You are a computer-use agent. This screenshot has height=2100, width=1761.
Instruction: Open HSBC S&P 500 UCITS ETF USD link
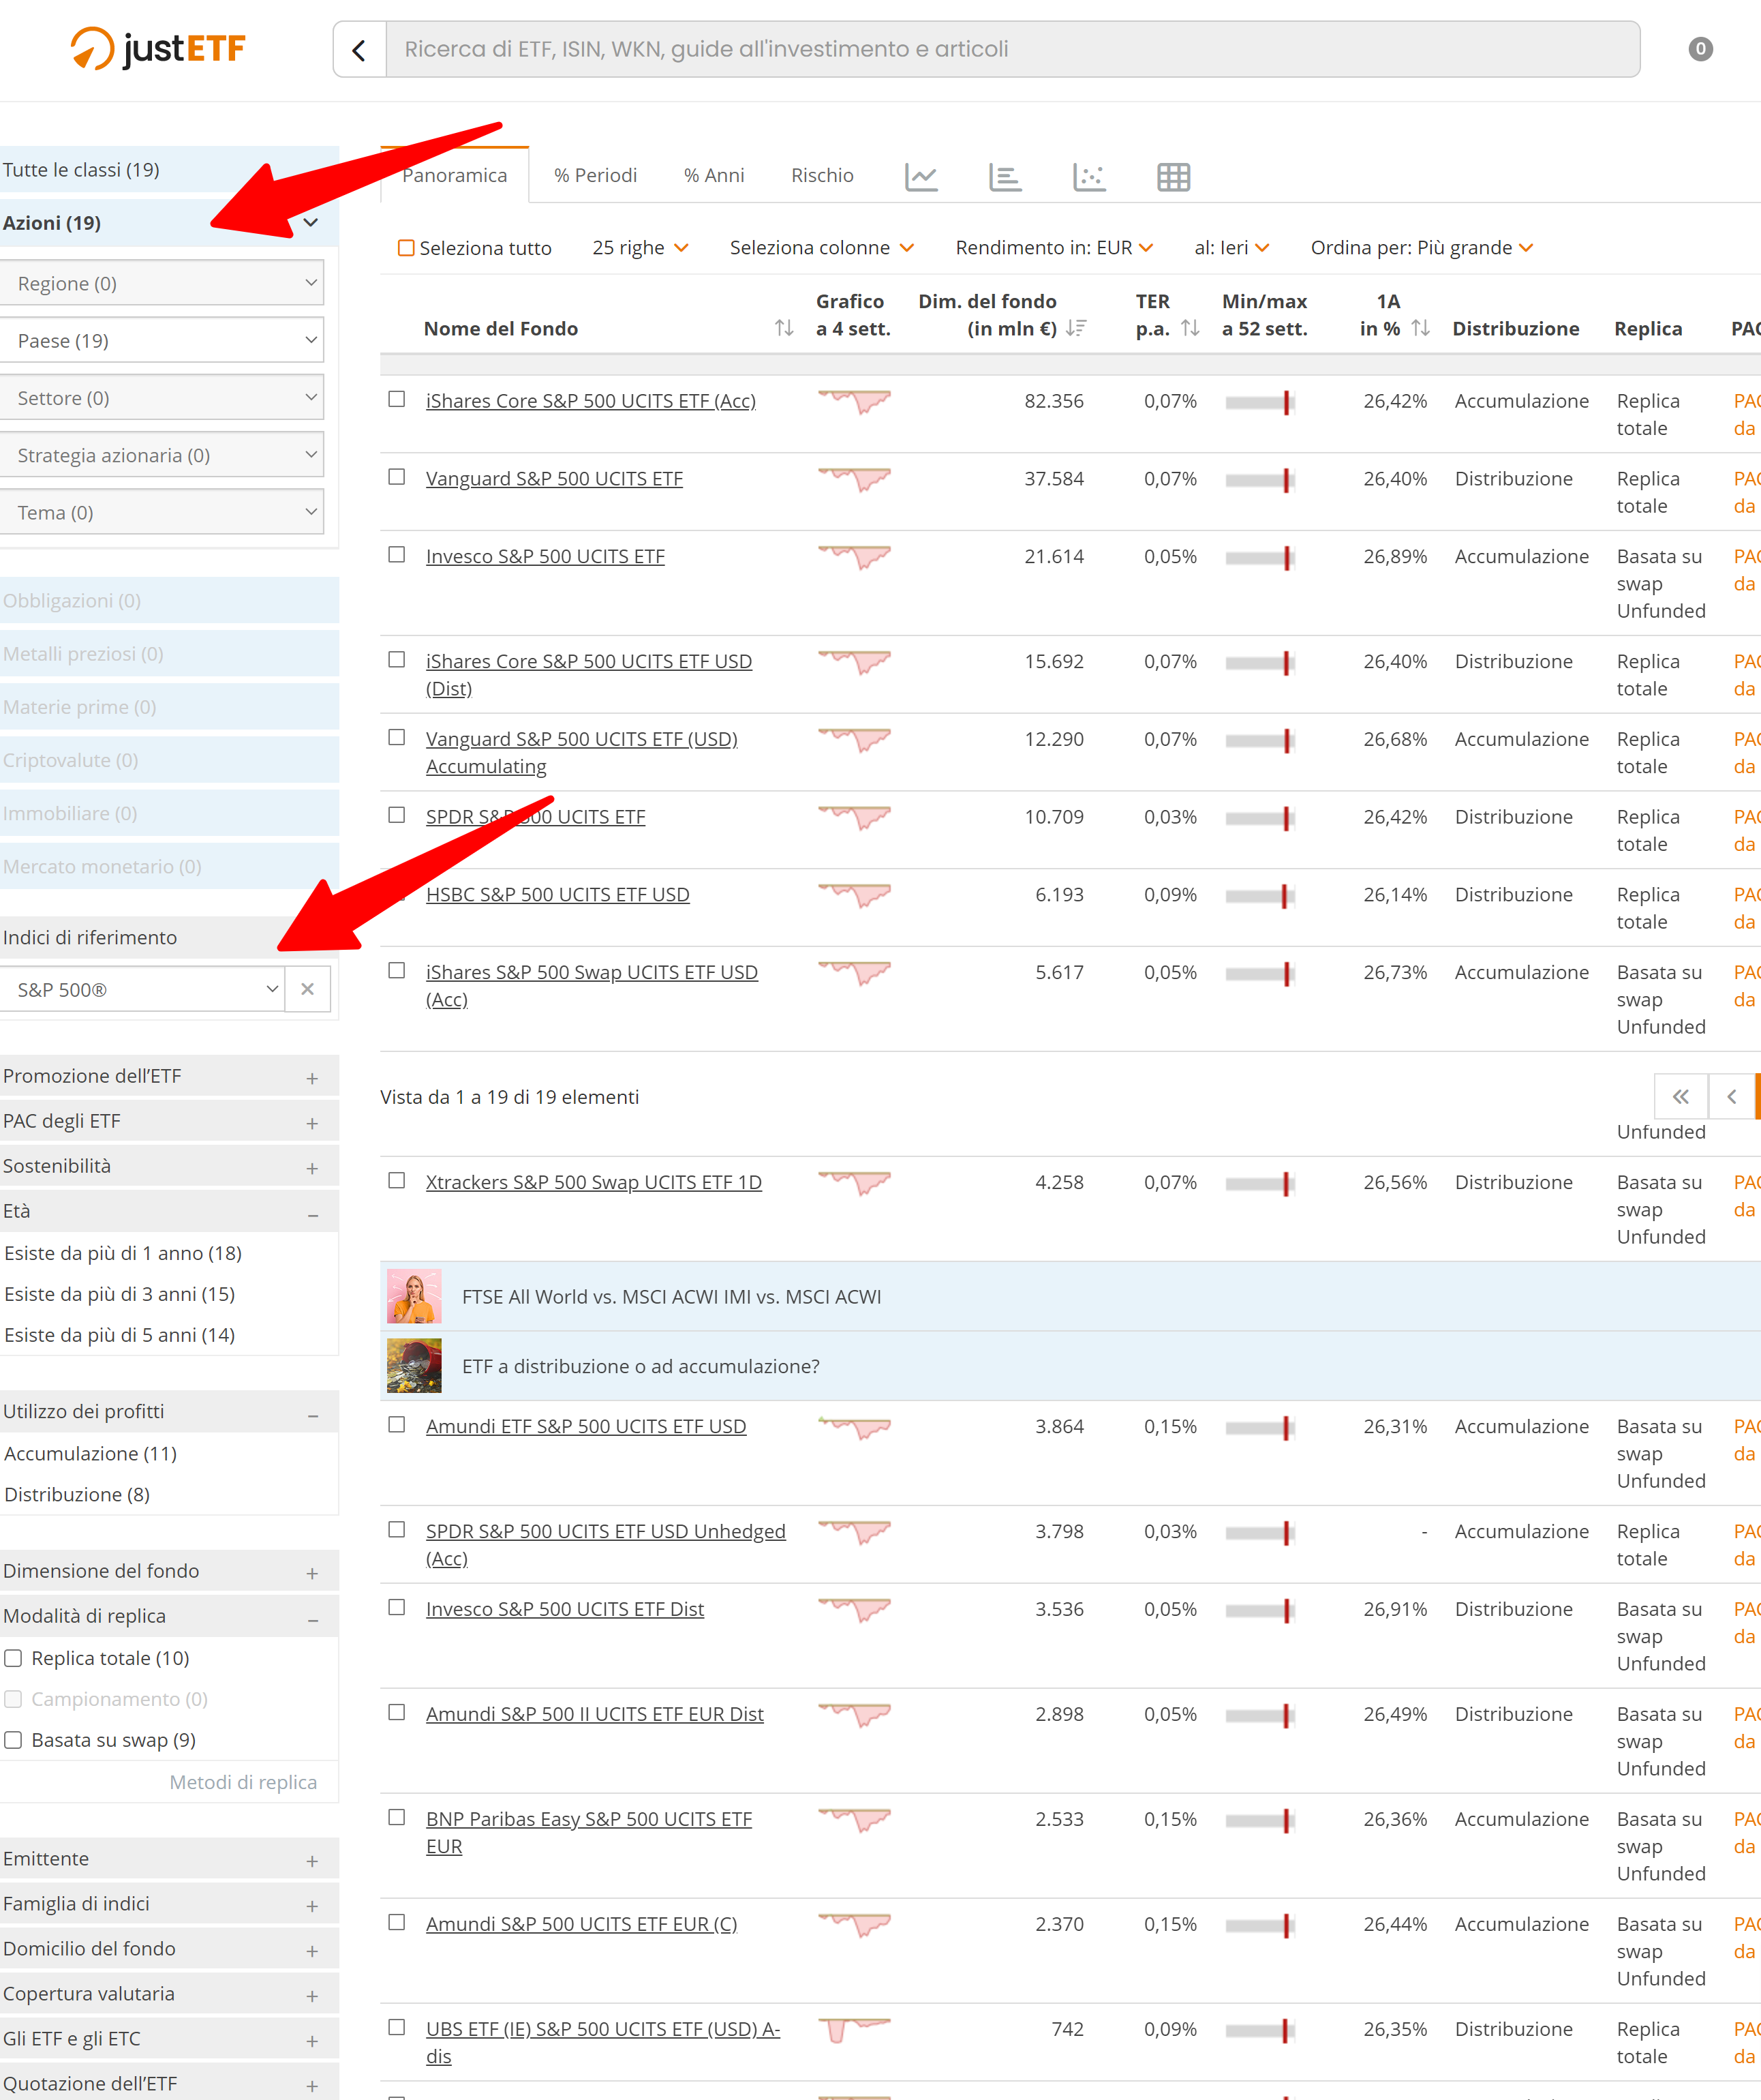coord(557,894)
